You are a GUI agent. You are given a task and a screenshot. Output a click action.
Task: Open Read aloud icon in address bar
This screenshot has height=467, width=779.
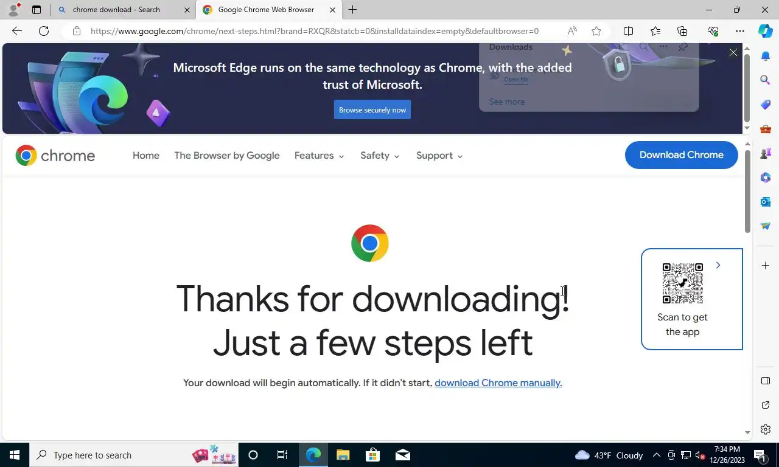pos(572,31)
